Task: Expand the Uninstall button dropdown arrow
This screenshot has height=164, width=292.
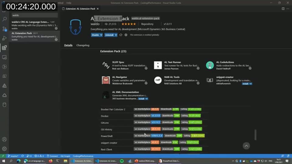Action: coord(116,35)
